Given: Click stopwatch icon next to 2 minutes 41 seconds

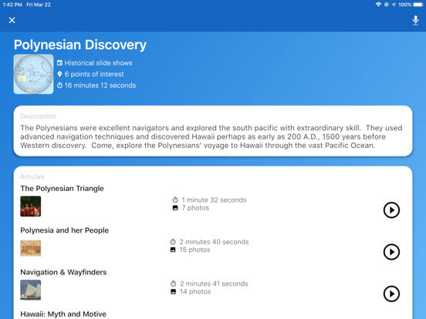Looking at the screenshot, I should point(174,284).
